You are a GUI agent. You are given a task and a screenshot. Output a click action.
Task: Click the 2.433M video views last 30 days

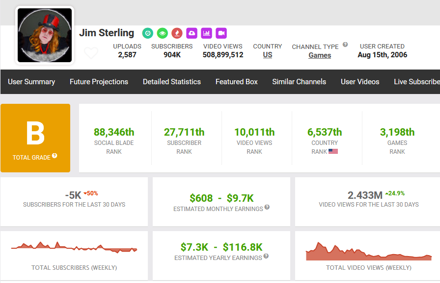point(365,195)
